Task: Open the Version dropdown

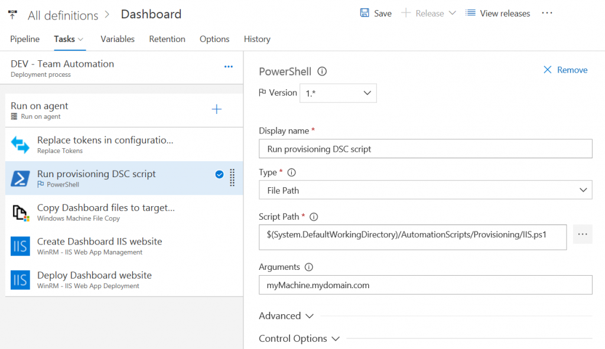Action: (x=338, y=93)
